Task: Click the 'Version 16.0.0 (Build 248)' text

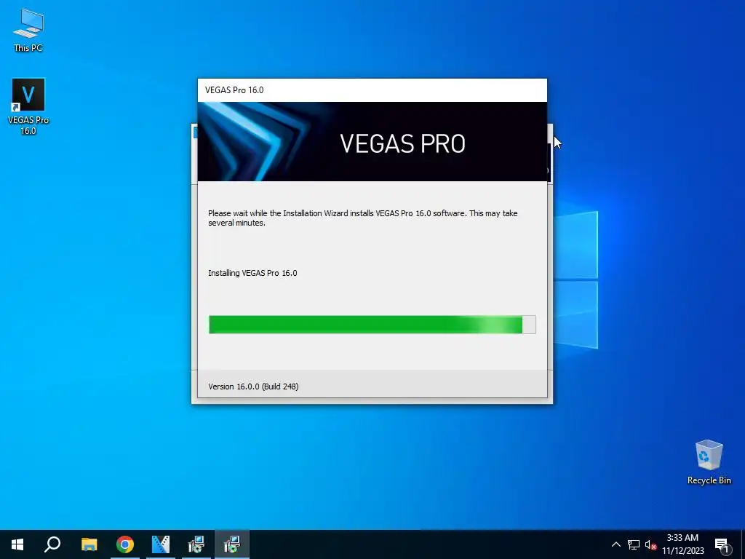Action: [253, 386]
